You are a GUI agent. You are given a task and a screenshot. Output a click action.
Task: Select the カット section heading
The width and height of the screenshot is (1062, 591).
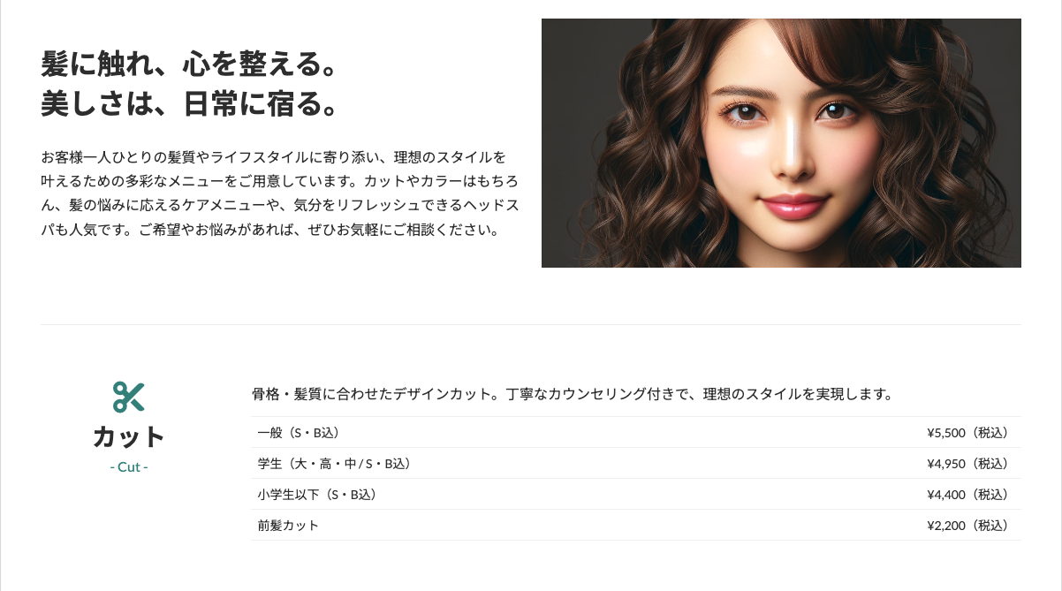click(x=129, y=437)
